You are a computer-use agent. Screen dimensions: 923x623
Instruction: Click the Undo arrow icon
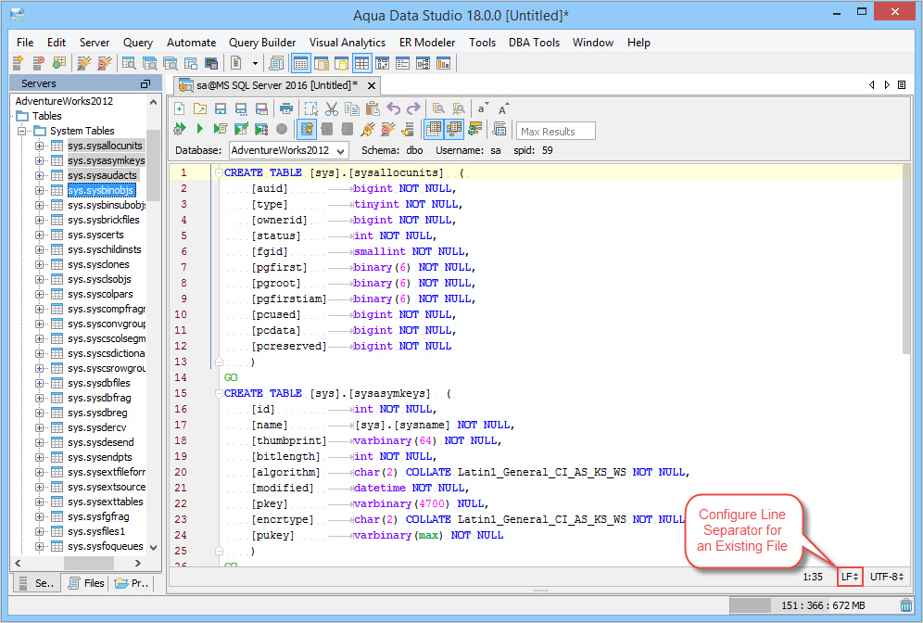coord(394,108)
